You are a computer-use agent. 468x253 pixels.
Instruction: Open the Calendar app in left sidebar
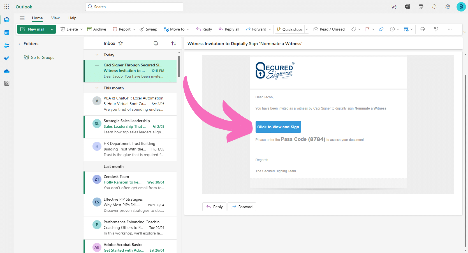click(x=7, y=33)
